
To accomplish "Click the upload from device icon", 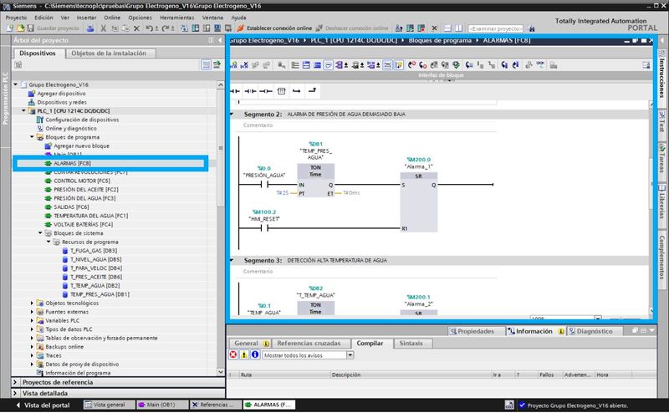I will pos(207,28).
